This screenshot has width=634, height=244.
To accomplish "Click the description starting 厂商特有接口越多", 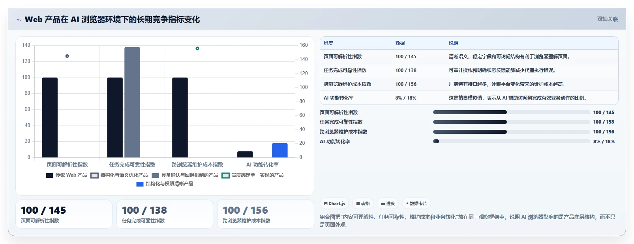I will click(507, 84).
